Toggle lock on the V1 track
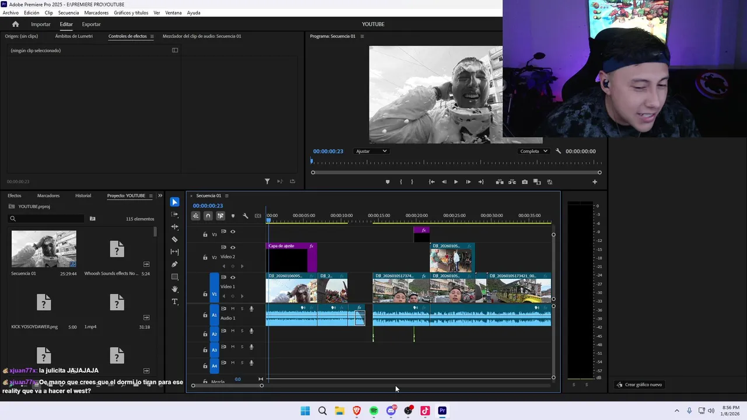The height and width of the screenshot is (420, 747). 205,294
